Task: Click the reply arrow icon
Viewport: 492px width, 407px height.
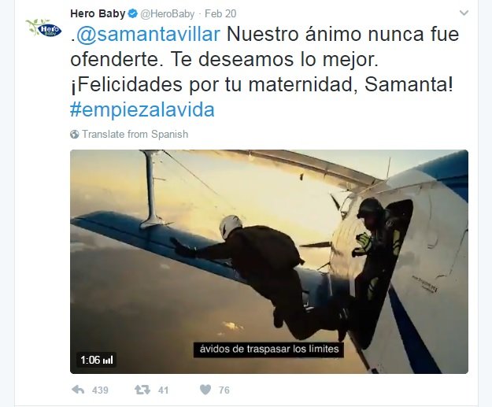Action: coord(78,390)
